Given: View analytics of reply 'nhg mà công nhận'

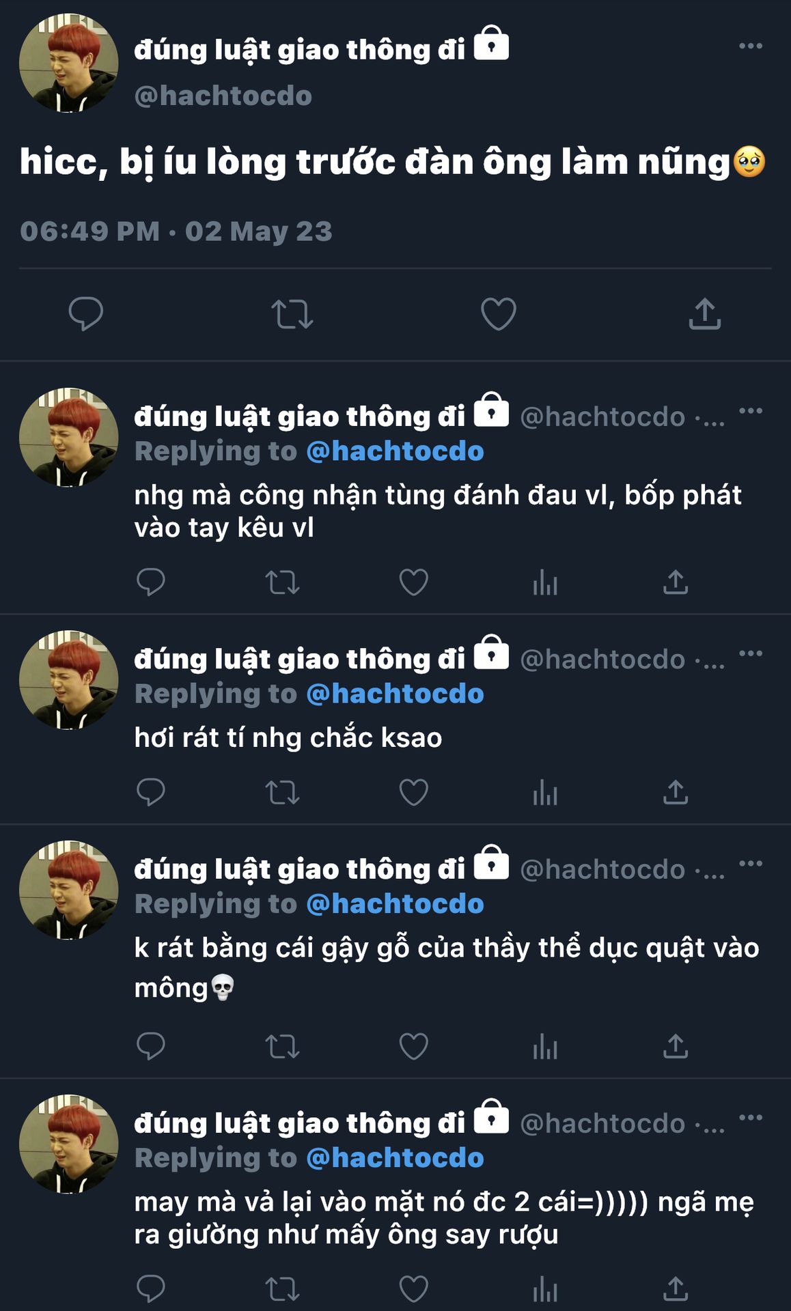Looking at the screenshot, I should pos(545,582).
